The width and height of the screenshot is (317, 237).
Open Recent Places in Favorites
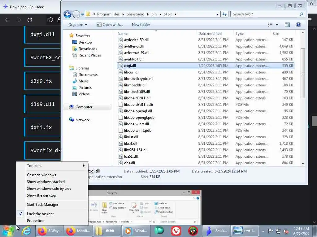[89, 55]
